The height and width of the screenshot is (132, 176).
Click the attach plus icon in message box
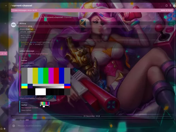coord(13,126)
